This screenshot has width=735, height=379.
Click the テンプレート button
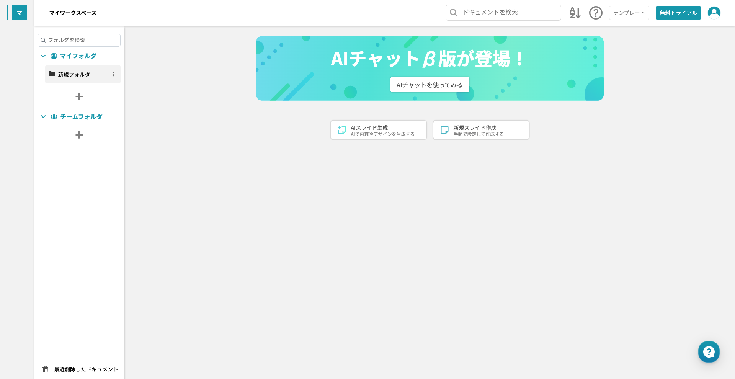click(629, 13)
